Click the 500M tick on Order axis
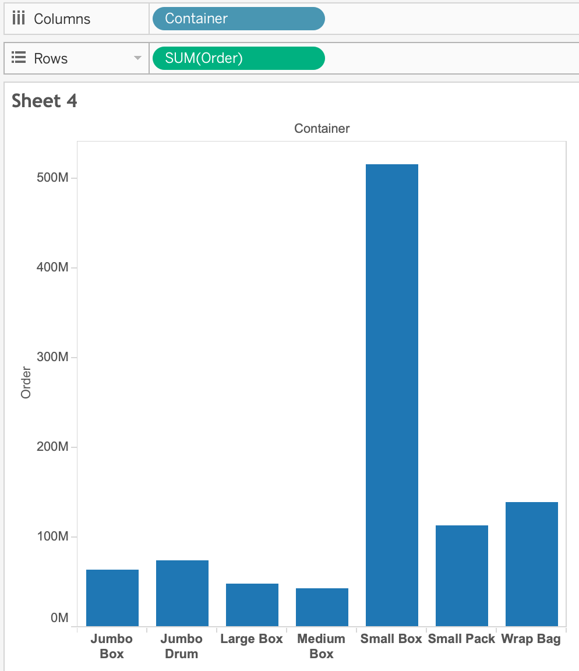The image size is (579, 671). coord(52,178)
